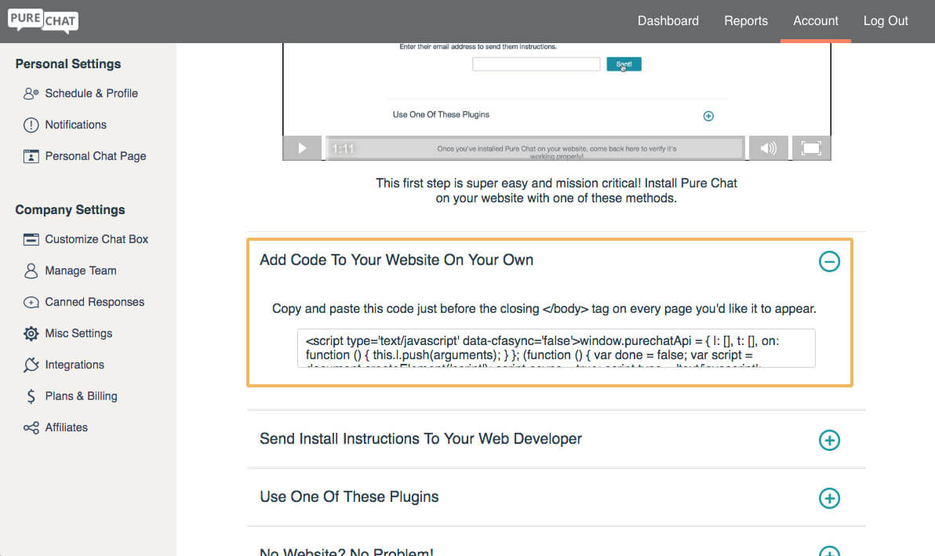This screenshot has width=935, height=556.
Task: Click plus icon beside plugins in video
Action: [708, 116]
